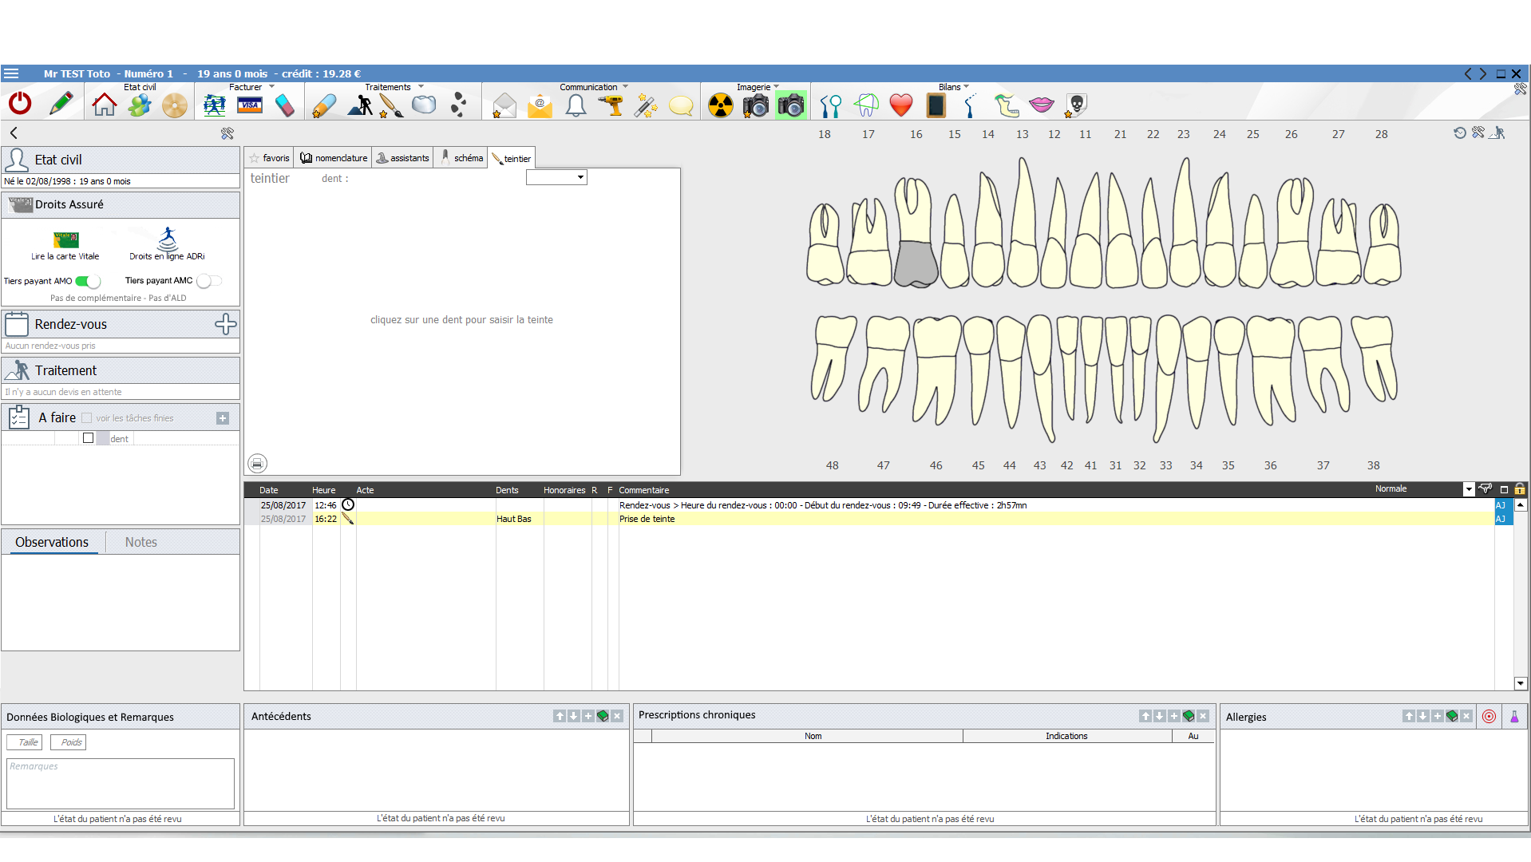
Task: Open the Traitement section header
Action: pyautogui.click(x=121, y=370)
